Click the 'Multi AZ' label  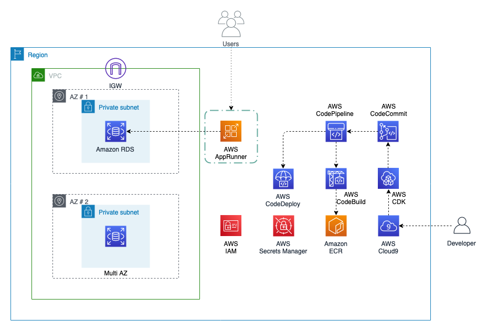(115, 273)
